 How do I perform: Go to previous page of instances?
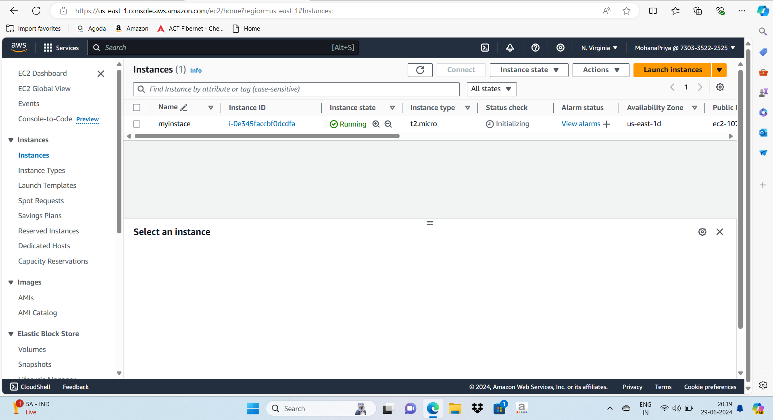[x=673, y=87]
